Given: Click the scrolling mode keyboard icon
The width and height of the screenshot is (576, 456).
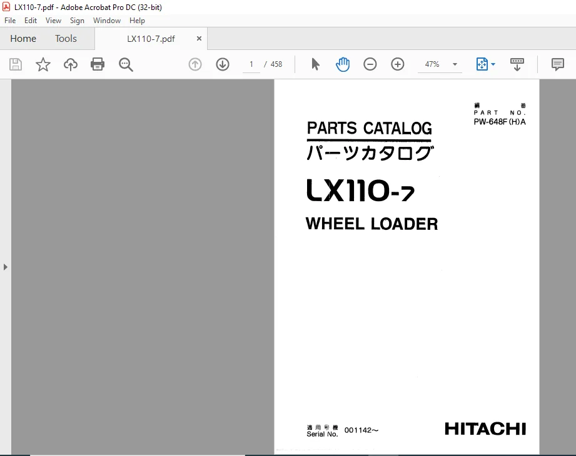Looking at the screenshot, I should [x=517, y=64].
